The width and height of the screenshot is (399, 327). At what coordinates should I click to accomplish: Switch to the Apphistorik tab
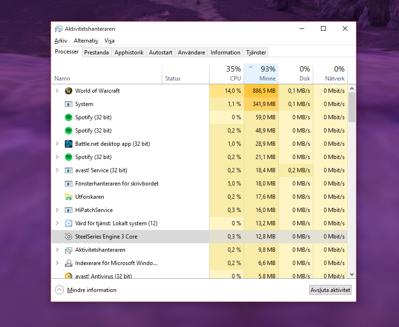click(129, 53)
